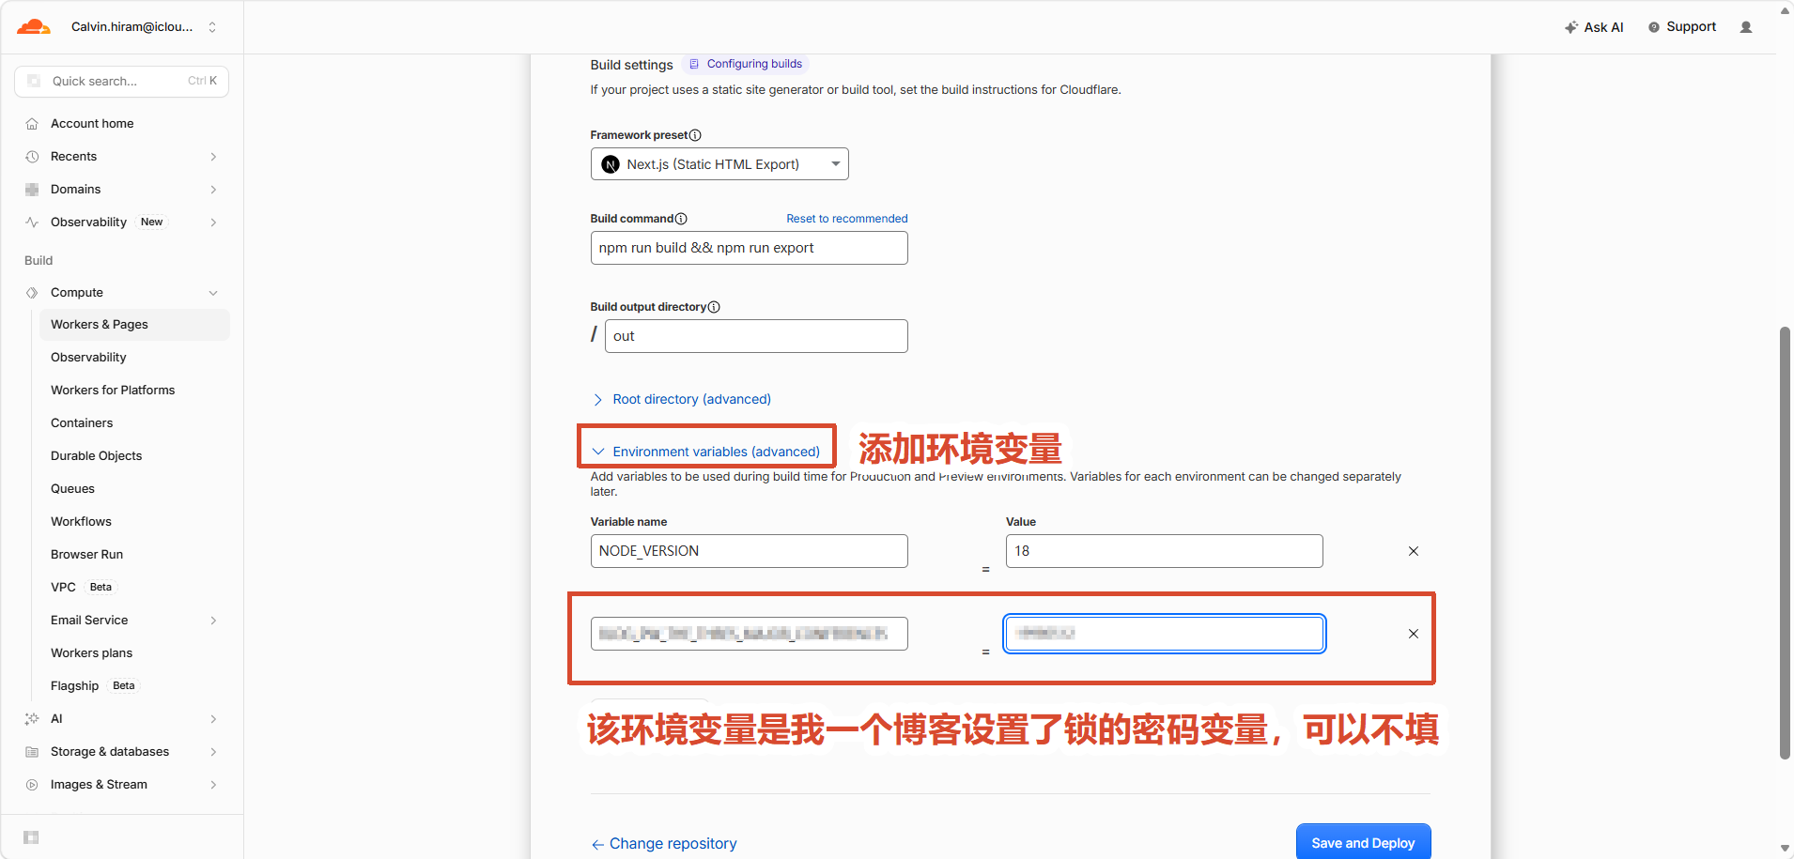The image size is (1794, 859).
Task: Click Framework preset info icon
Action: pyautogui.click(x=695, y=135)
